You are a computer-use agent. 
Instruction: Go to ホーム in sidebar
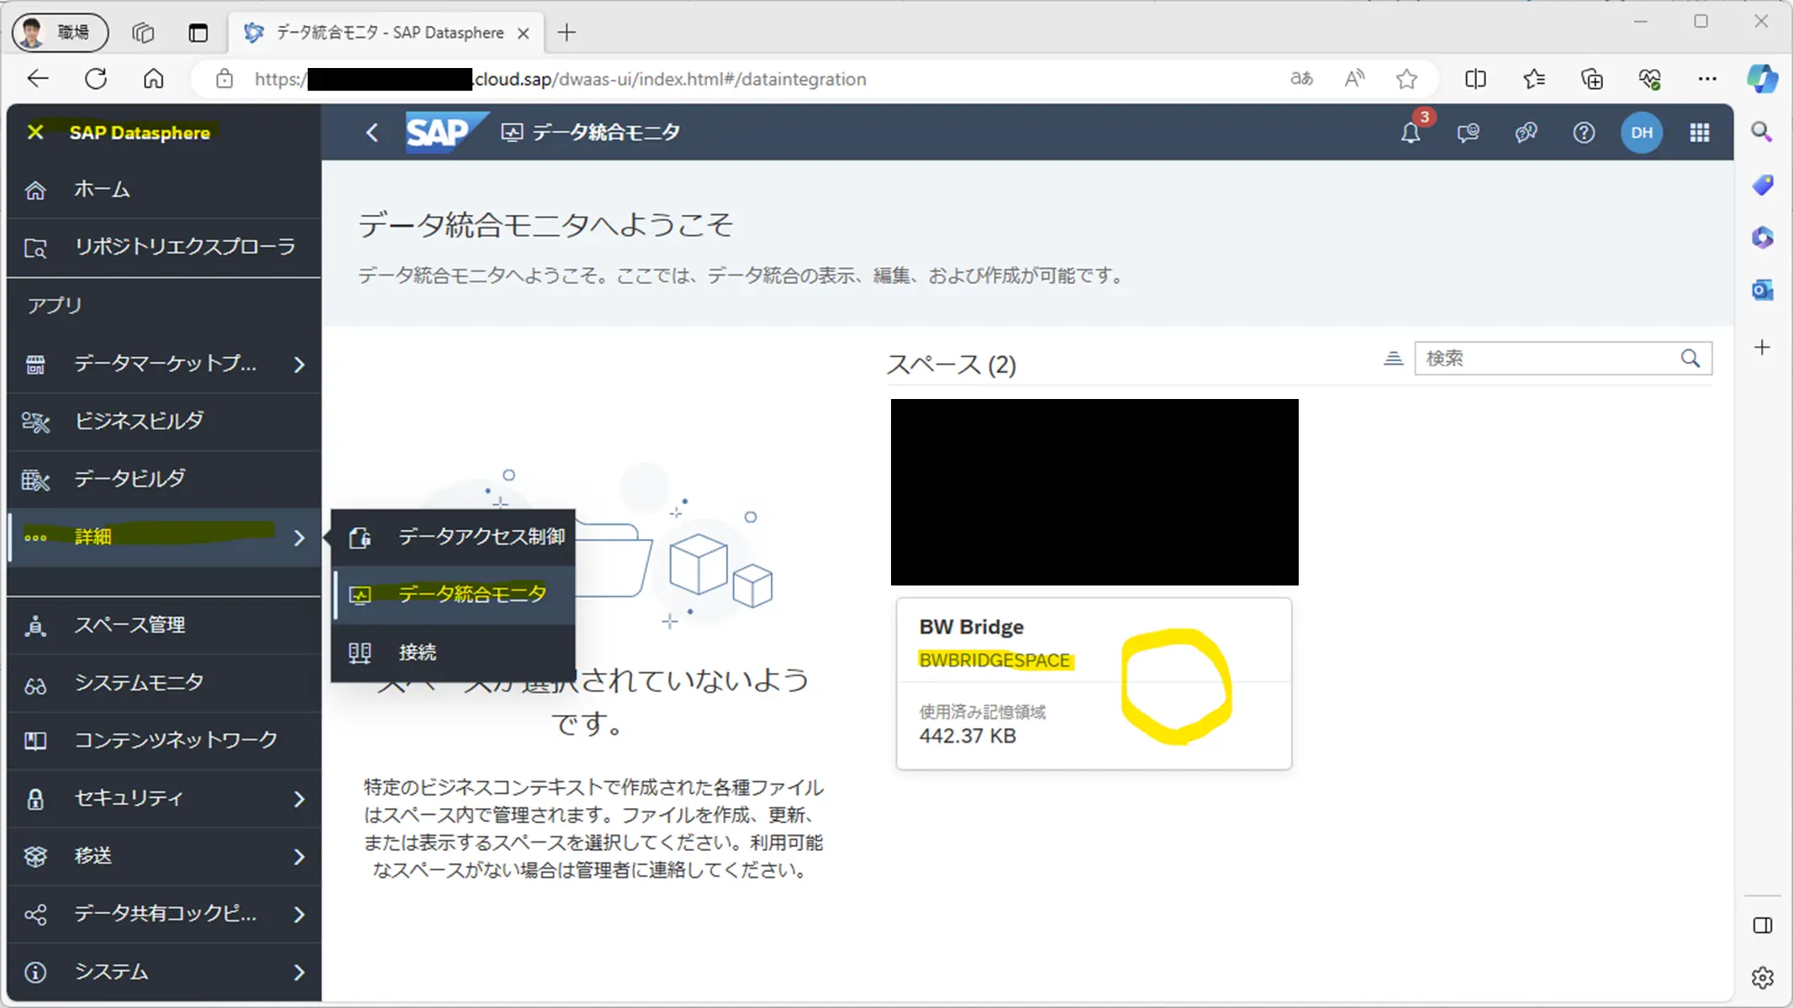click(164, 190)
